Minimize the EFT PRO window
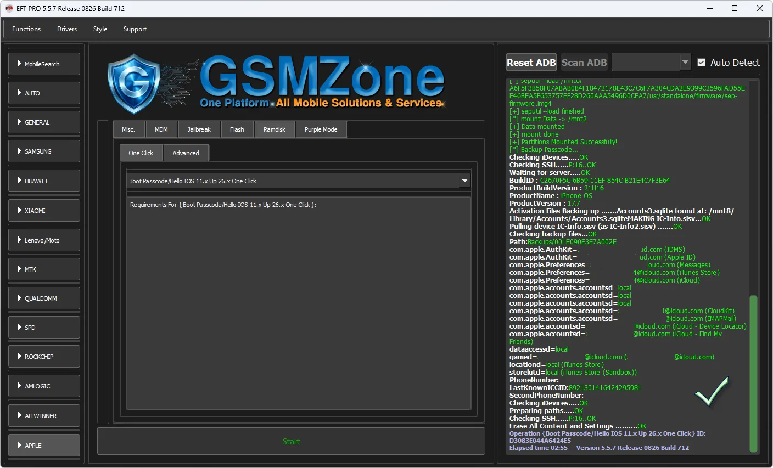The height and width of the screenshot is (468, 773). click(709, 8)
